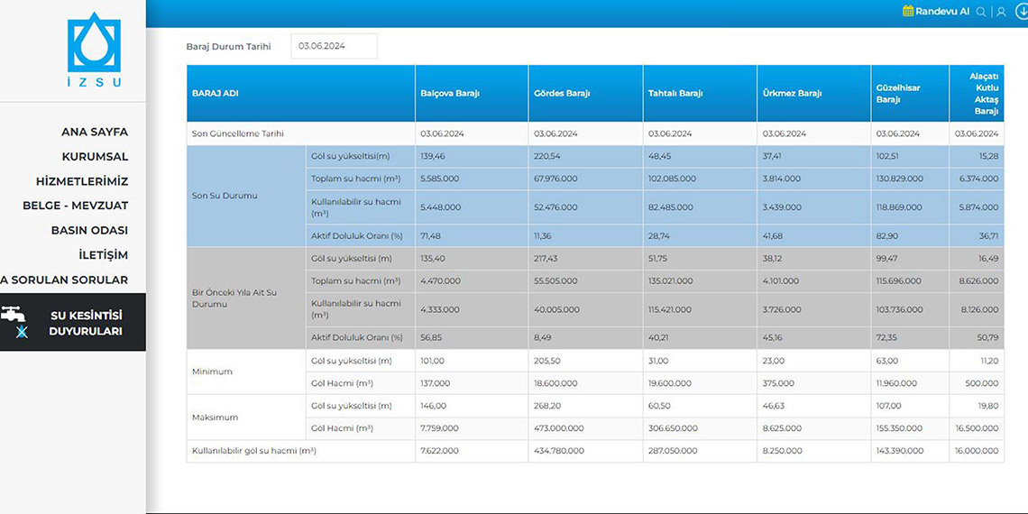Select HİZMETLERİMİZ in the sidebar
Screen dimensions: 1028x514
tap(82, 181)
